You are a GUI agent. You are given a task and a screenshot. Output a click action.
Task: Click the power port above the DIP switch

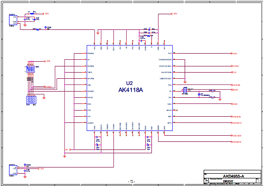point(47,61)
